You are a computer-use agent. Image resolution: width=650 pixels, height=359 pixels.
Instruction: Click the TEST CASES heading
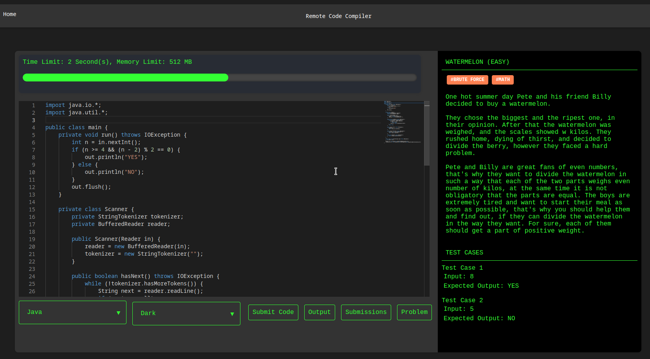click(464, 253)
